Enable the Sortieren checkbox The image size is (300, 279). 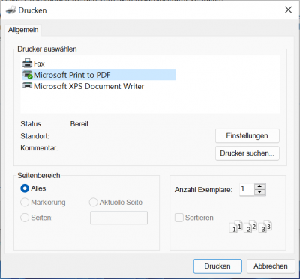click(179, 218)
